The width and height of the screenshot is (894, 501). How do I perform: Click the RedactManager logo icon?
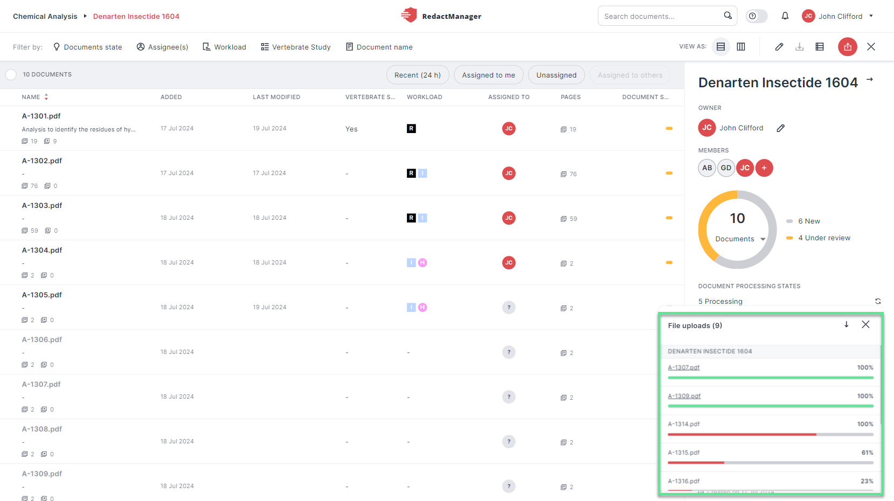[409, 15]
